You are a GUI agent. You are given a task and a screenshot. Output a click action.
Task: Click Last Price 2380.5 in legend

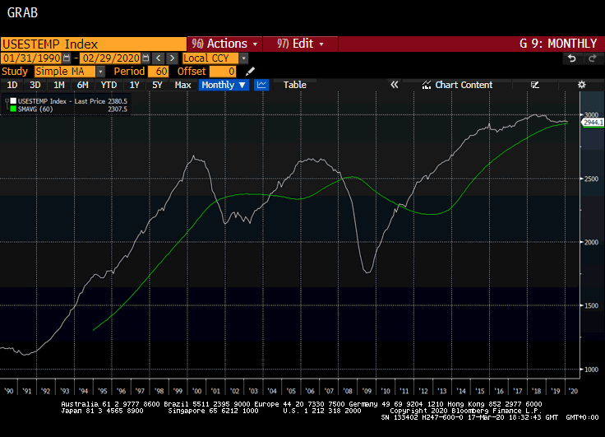(101, 101)
